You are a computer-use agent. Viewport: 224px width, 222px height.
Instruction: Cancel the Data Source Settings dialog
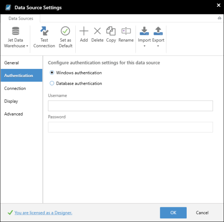click(x=202, y=213)
